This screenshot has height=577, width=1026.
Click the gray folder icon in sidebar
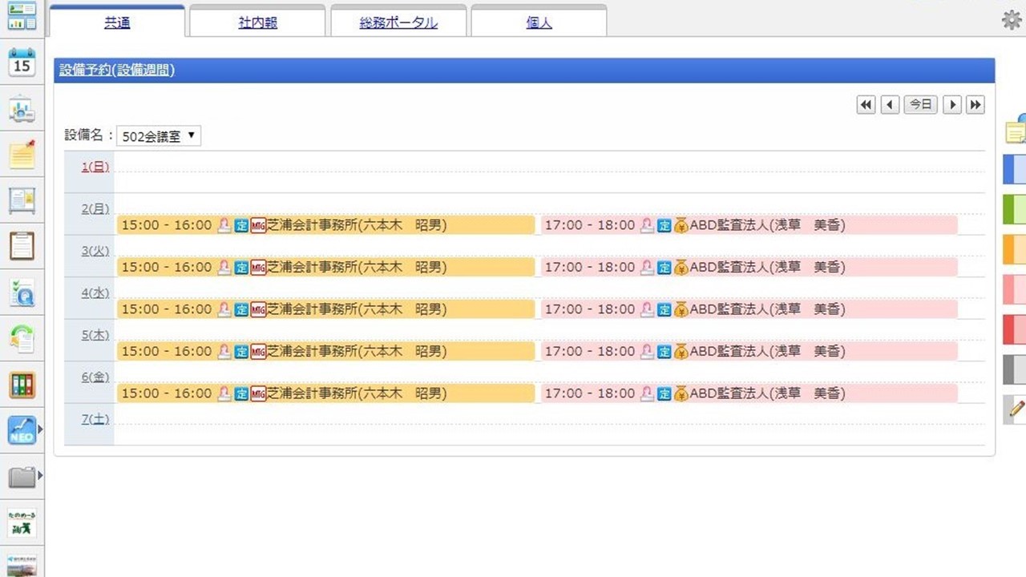(22, 478)
